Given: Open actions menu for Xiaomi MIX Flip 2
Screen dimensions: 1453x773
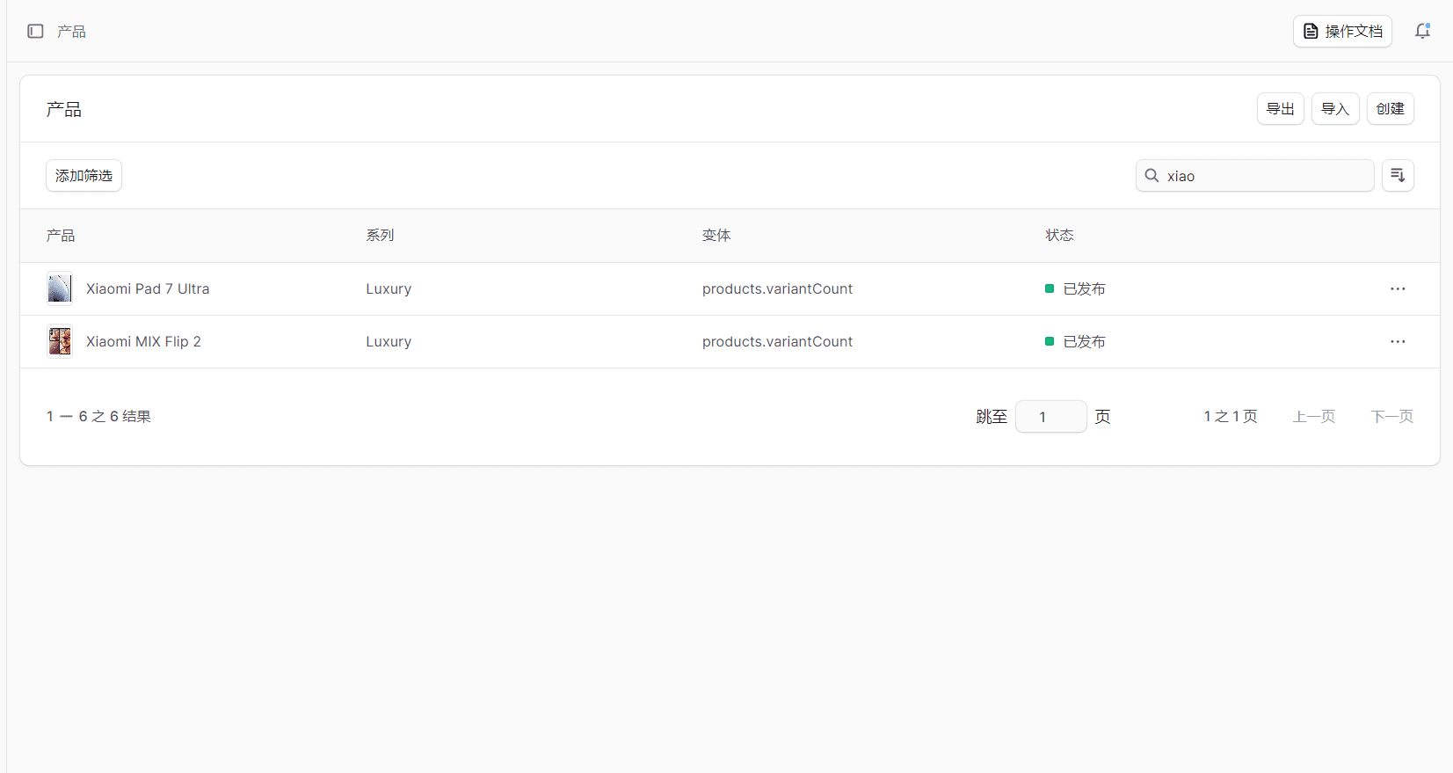Looking at the screenshot, I should point(1398,342).
